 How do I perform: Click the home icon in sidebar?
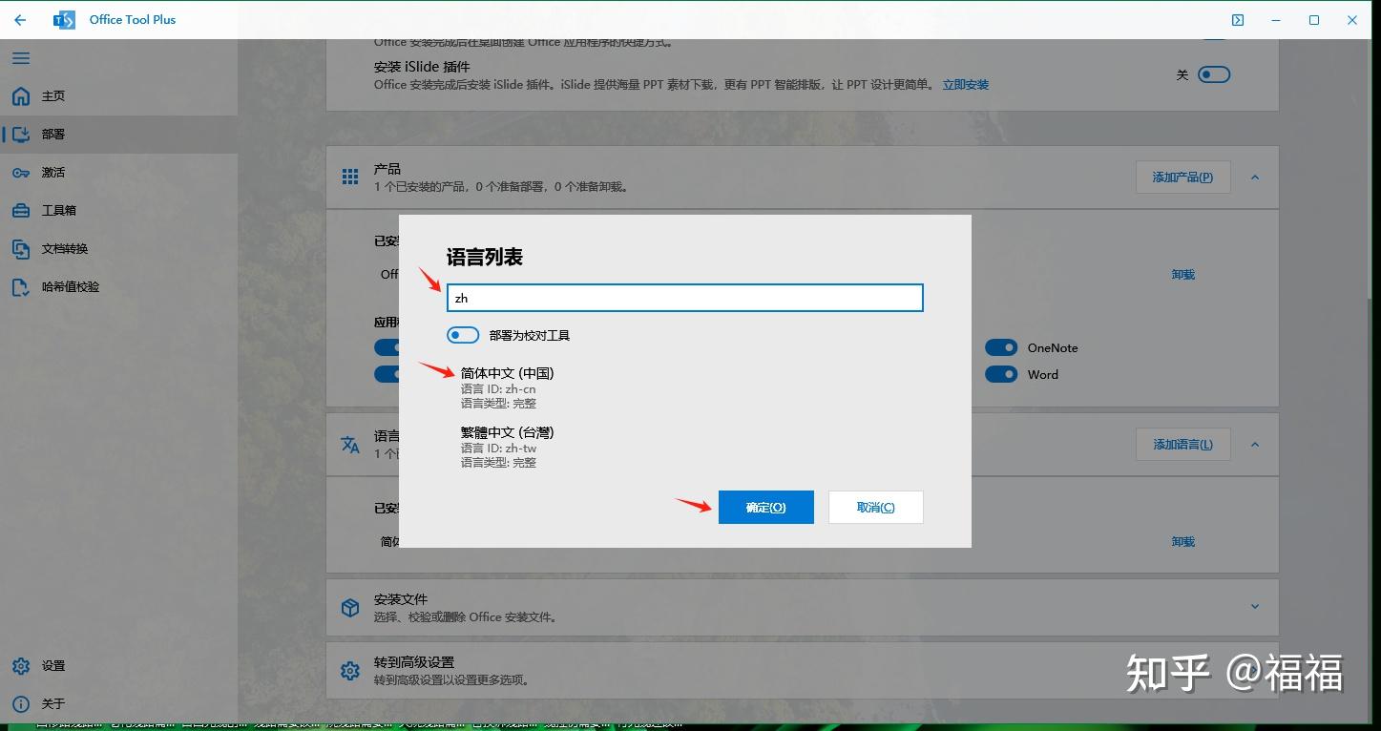(21, 96)
